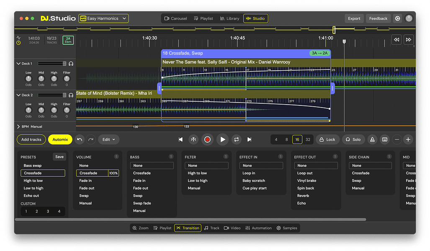This screenshot has width=430, height=251.
Task: Skip to previous transition
Action: pos(180,139)
